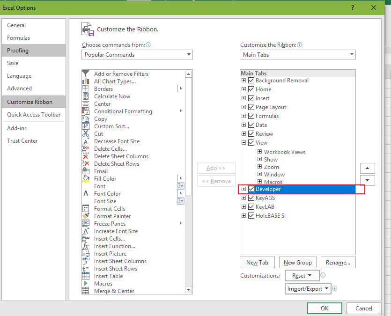Toggle the Formulas tab checkbox in Main Tabs

(x=251, y=116)
